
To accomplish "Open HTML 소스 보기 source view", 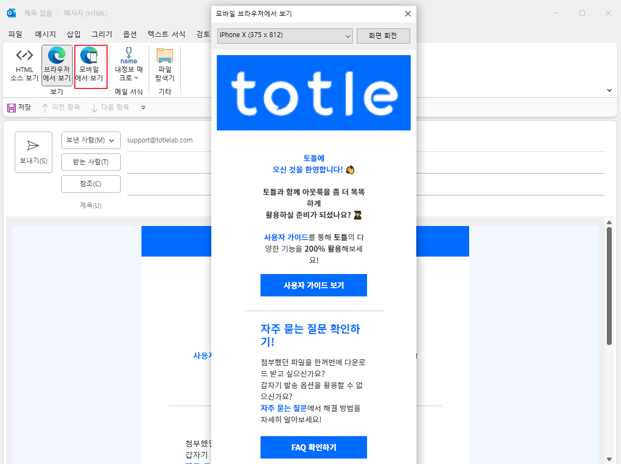I will [24, 66].
